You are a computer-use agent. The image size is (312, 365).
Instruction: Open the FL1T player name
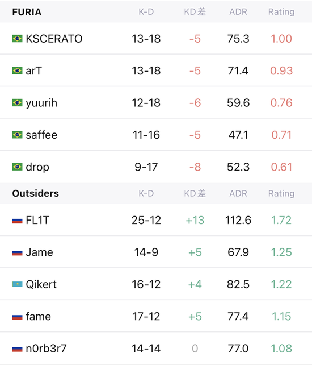click(x=37, y=220)
